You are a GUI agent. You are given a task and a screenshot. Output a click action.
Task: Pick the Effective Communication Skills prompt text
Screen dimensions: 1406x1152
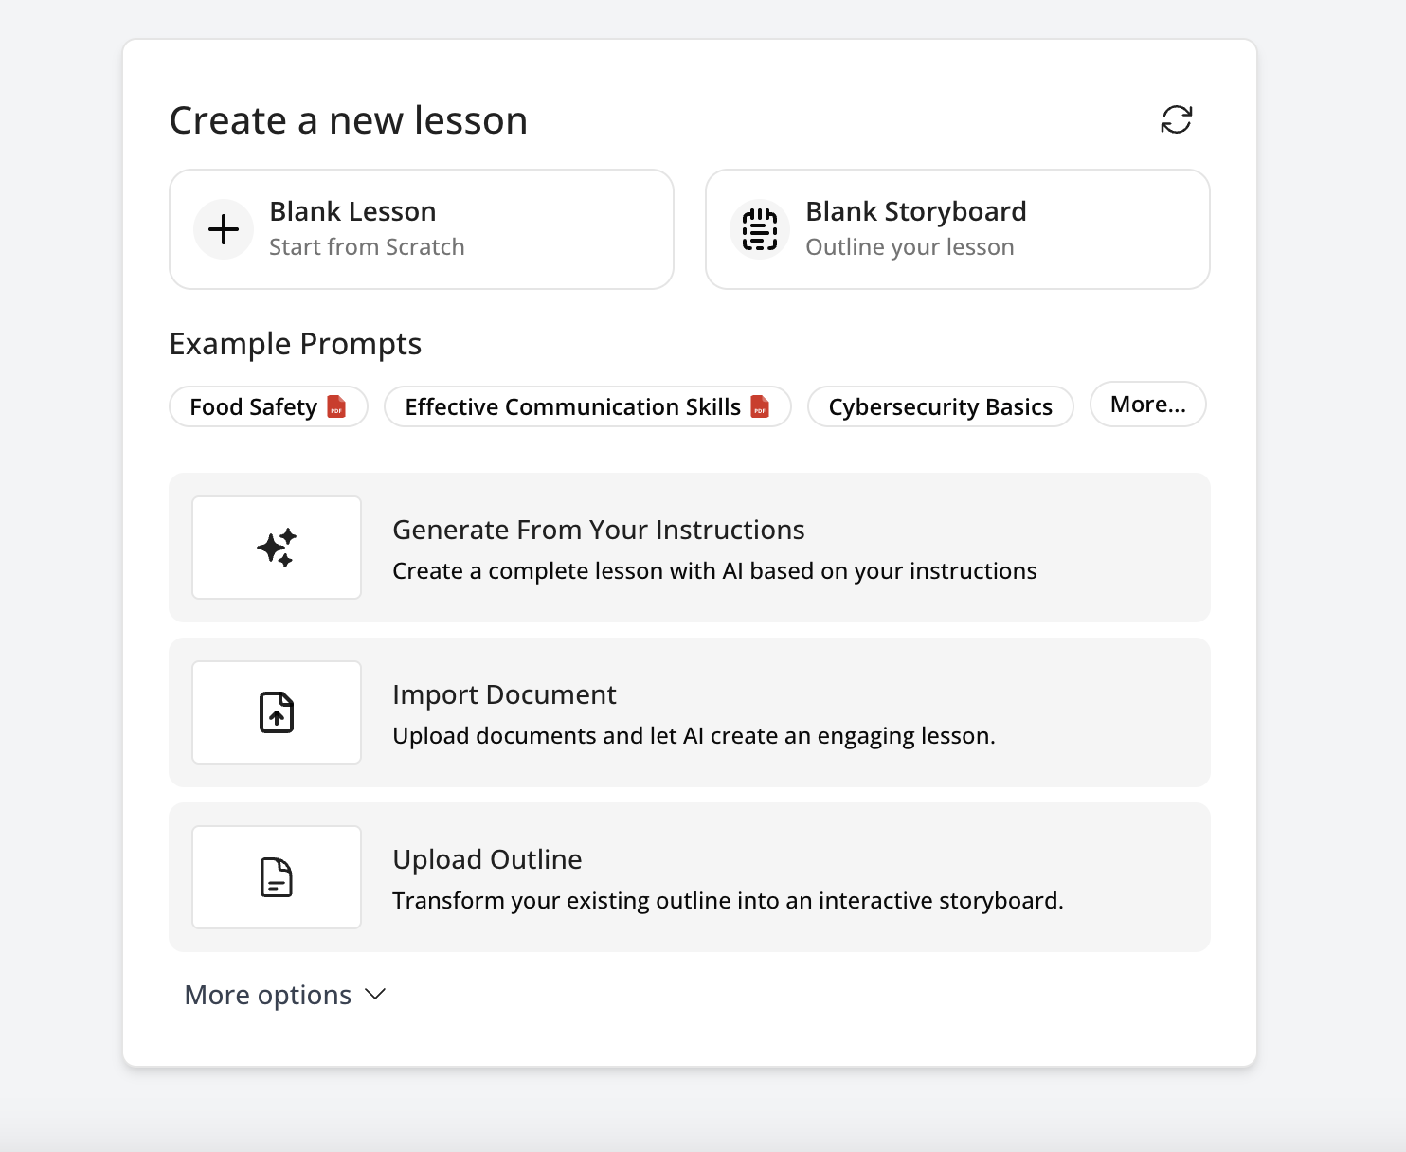coord(572,407)
